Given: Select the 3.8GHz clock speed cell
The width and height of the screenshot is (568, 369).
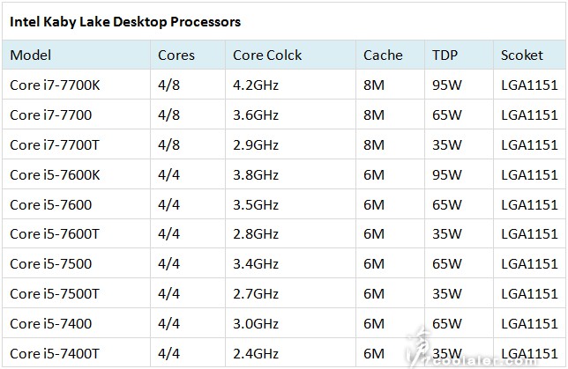Looking at the screenshot, I should 256,174.
